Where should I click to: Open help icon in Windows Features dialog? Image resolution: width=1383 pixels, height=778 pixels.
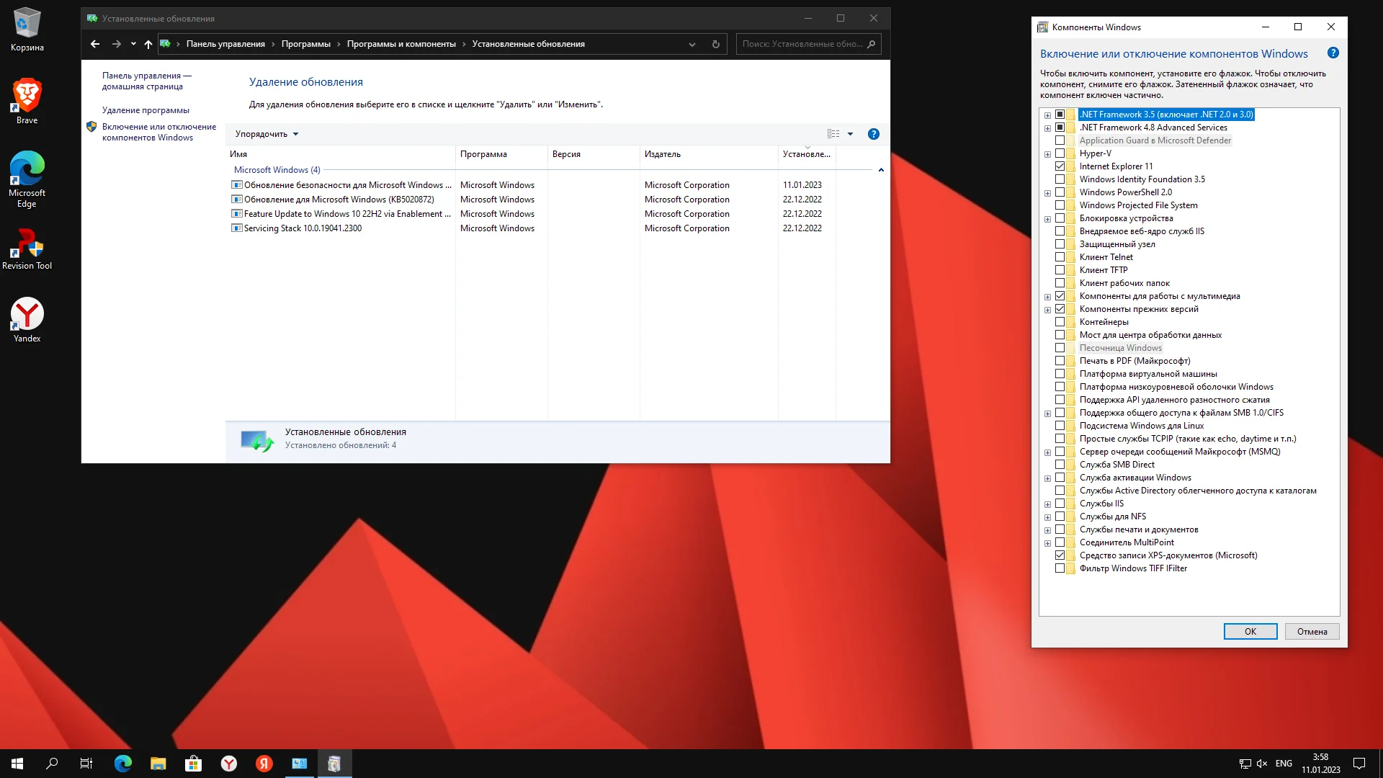(x=1333, y=53)
